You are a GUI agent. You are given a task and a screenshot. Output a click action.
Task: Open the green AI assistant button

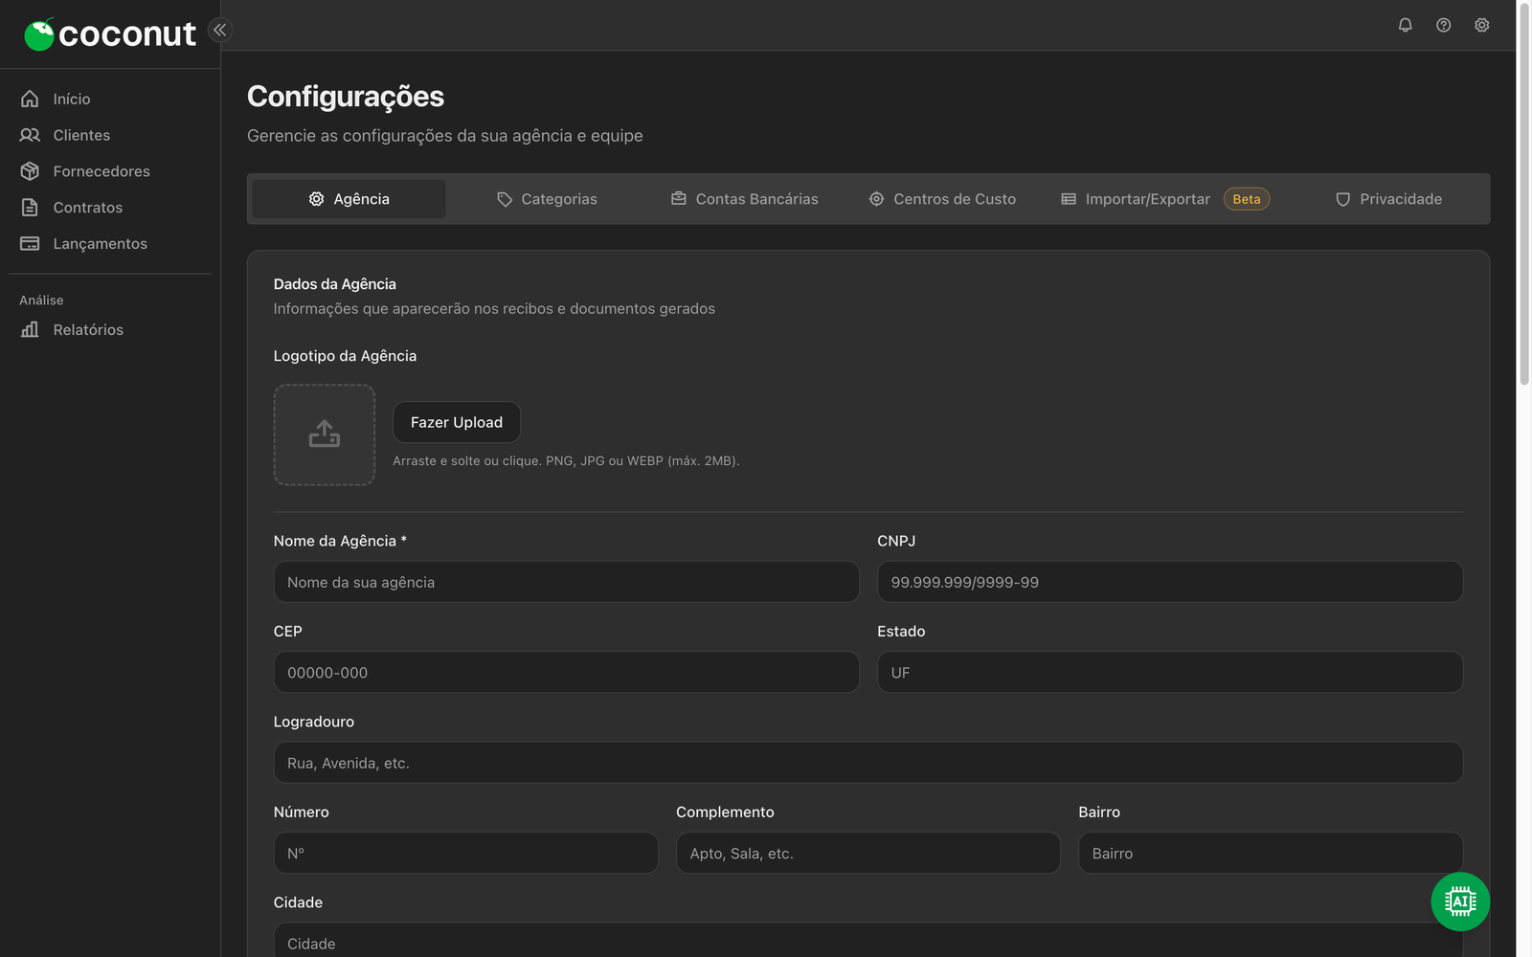click(x=1460, y=901)
